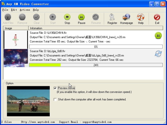Click the Add Files toolbar icon
167x125 pixels.
[x=8, y=17]
